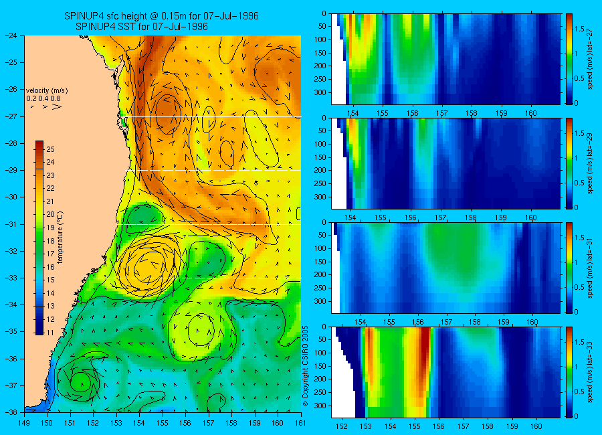Viewport: 602px width, 435px height.
Task: Click the '0.2 0.4 0.8' velocity scale values
Action: pyautogui.click(x=43, y=98)
